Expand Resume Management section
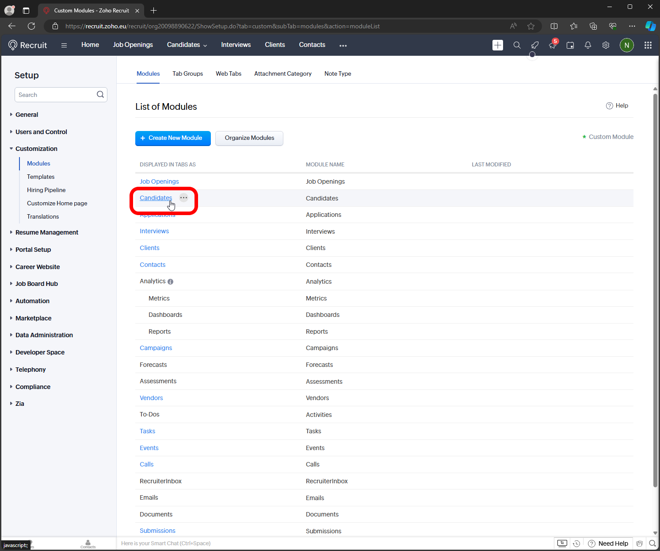Screen dimensions: 660x551 46,232
